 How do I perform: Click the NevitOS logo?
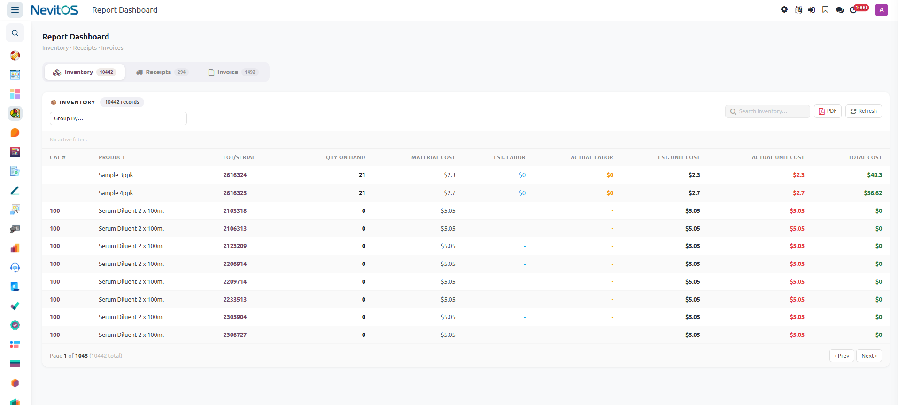point(54,10)
